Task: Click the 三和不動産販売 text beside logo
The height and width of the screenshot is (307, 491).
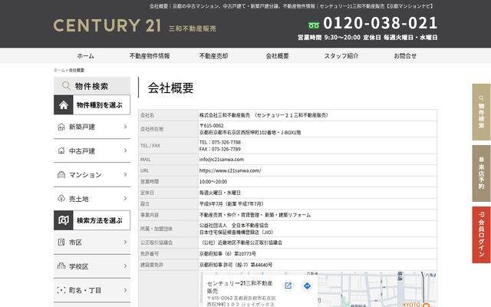Action: point(193,28)
